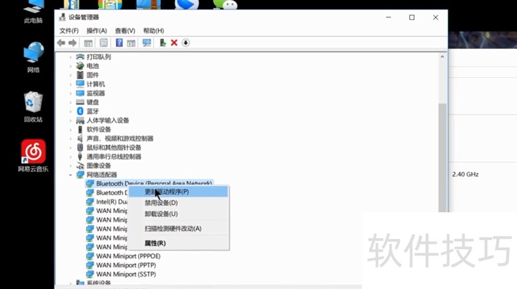Image resolution: width=517 pixels, height=289 pixels.
Task: Click the vertical scrollbar of device list
Action: (443, 155)
